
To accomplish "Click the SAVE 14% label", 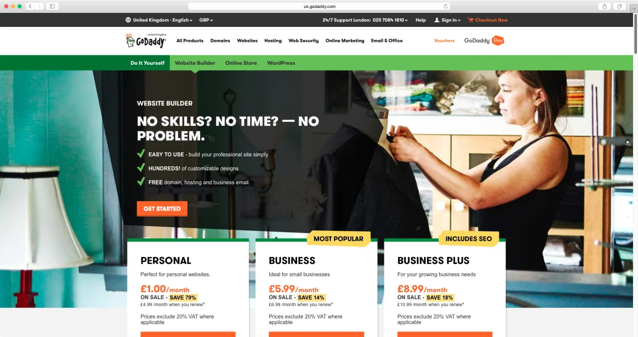I will tap(311, 298).
